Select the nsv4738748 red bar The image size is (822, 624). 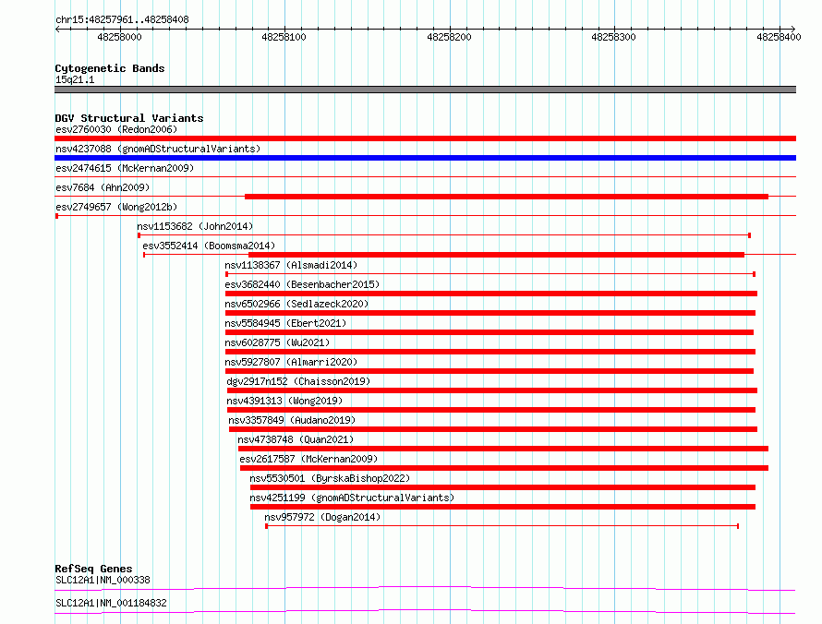point(503,449)
